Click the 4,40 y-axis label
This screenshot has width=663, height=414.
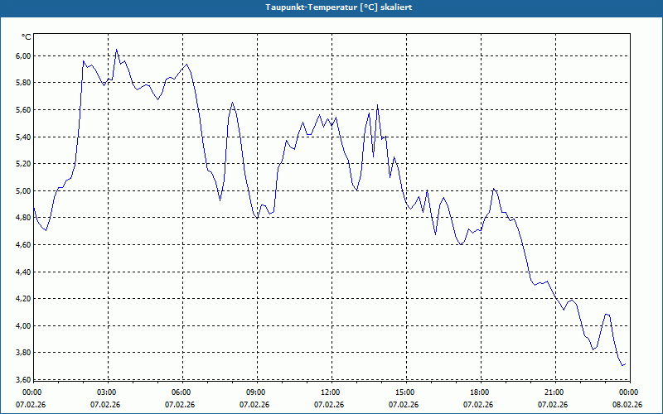click(24, 272)
